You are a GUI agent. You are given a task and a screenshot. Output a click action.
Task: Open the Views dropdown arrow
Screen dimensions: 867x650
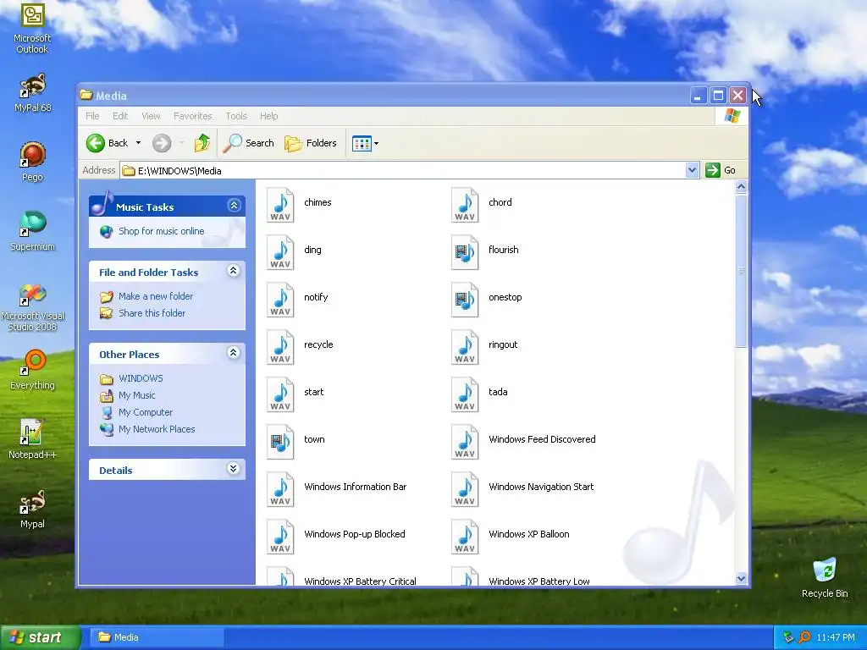376,144
